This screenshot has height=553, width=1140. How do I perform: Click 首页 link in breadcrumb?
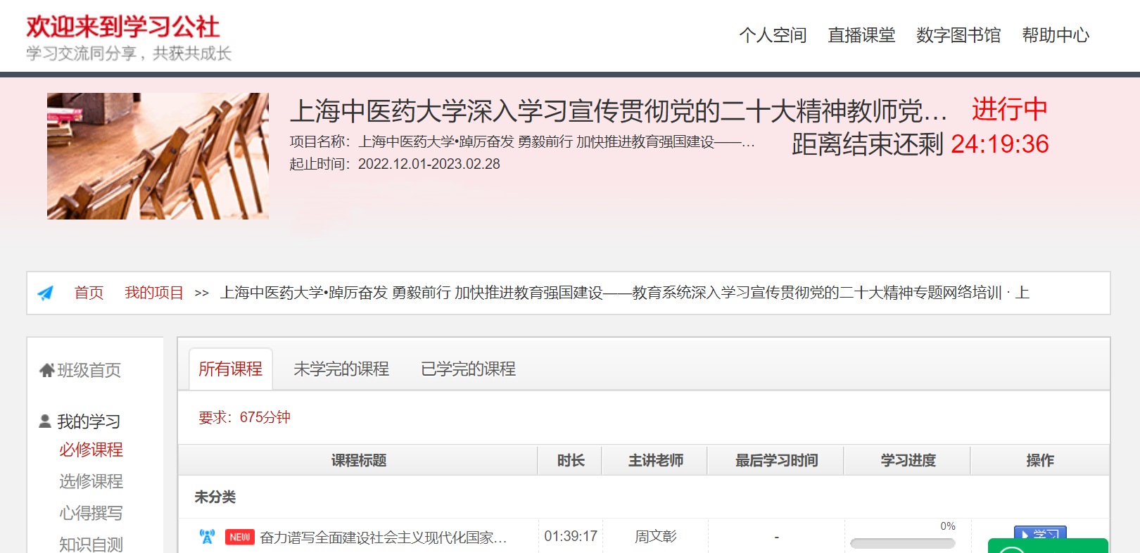(89, 293)
